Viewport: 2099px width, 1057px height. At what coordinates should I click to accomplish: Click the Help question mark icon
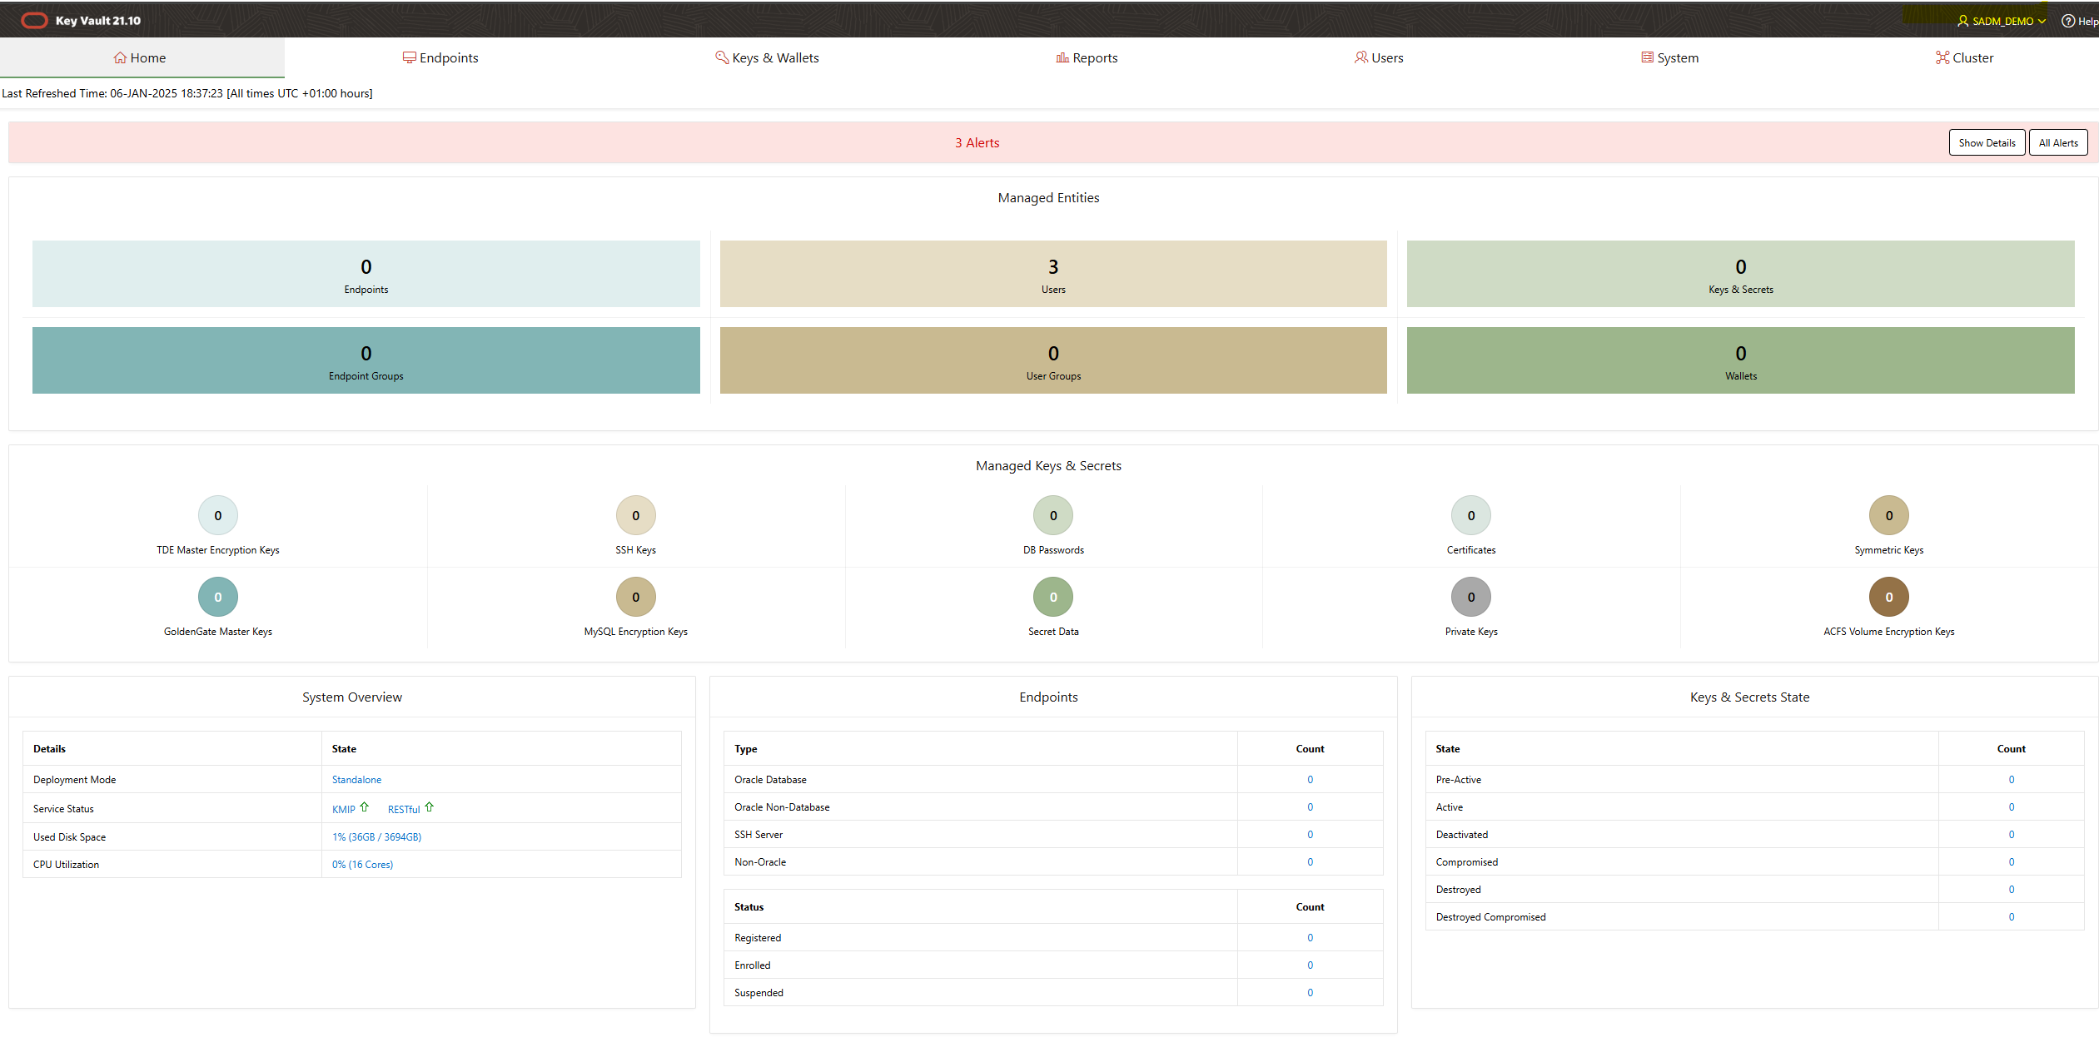coord(2068,21)
